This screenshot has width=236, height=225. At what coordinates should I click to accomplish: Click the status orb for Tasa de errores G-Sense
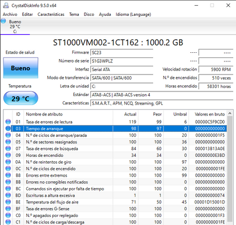pos(8,209)
